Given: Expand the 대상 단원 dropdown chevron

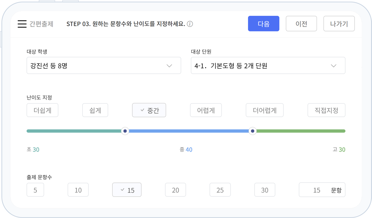Looking at the screenshot, I should point(333,66).
